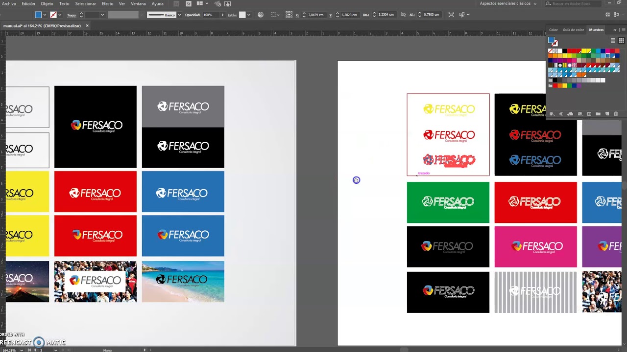Select the Muestras panel tab
This screenshot has height=352, width=627.
point(596,30)
